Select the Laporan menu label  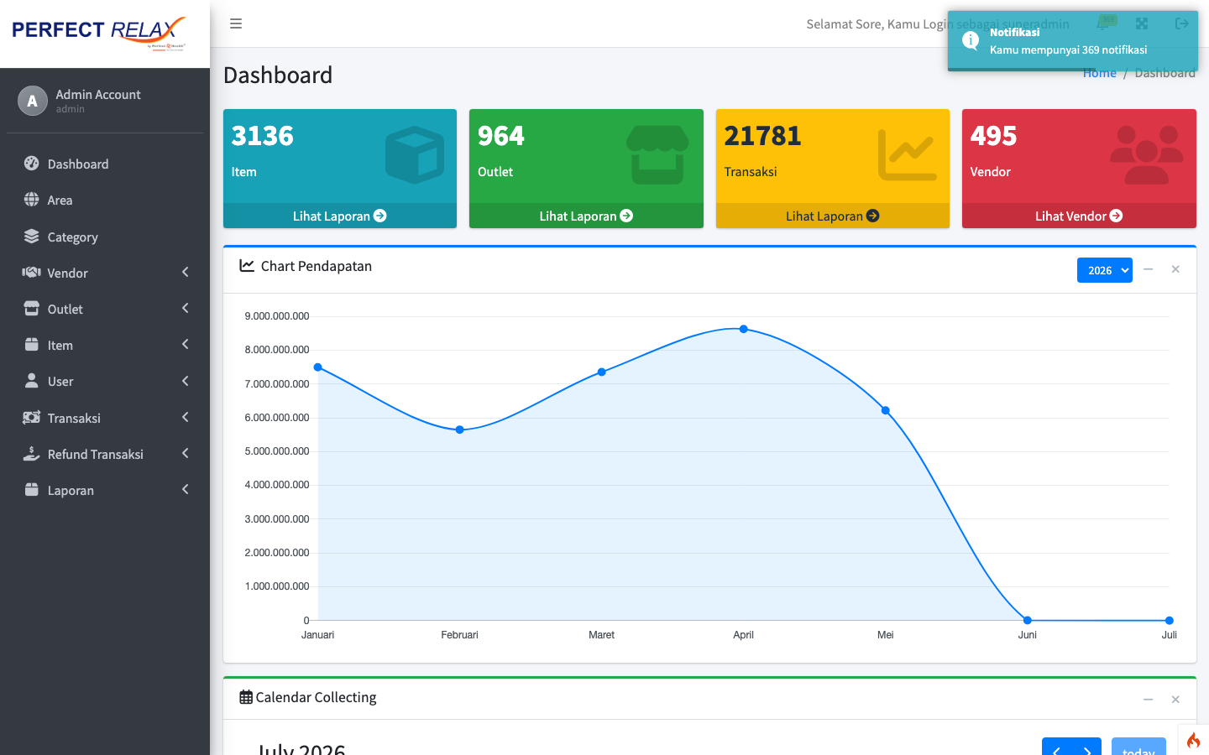point(71,491)
